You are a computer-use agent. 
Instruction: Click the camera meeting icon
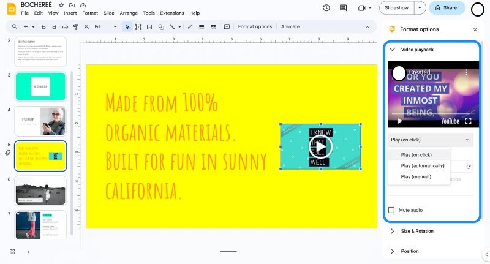coord(361,8)
